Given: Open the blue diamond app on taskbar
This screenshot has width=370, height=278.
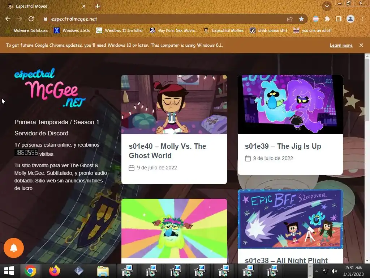Looking at the screenshot, I should coord(79,271).
